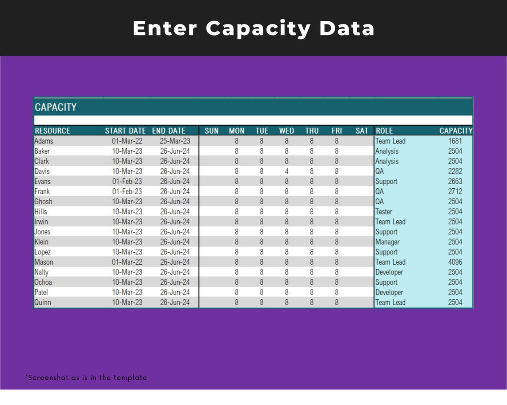Select the Tester role cell for Hills
507x405 pixels.
tap(383, 211)
